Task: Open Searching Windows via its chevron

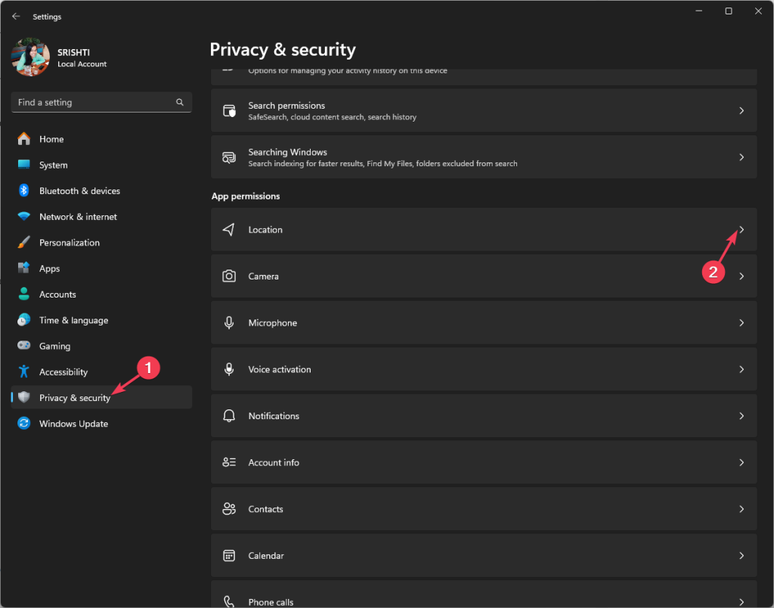Action: pyautogui.click(x=741, y=157)
